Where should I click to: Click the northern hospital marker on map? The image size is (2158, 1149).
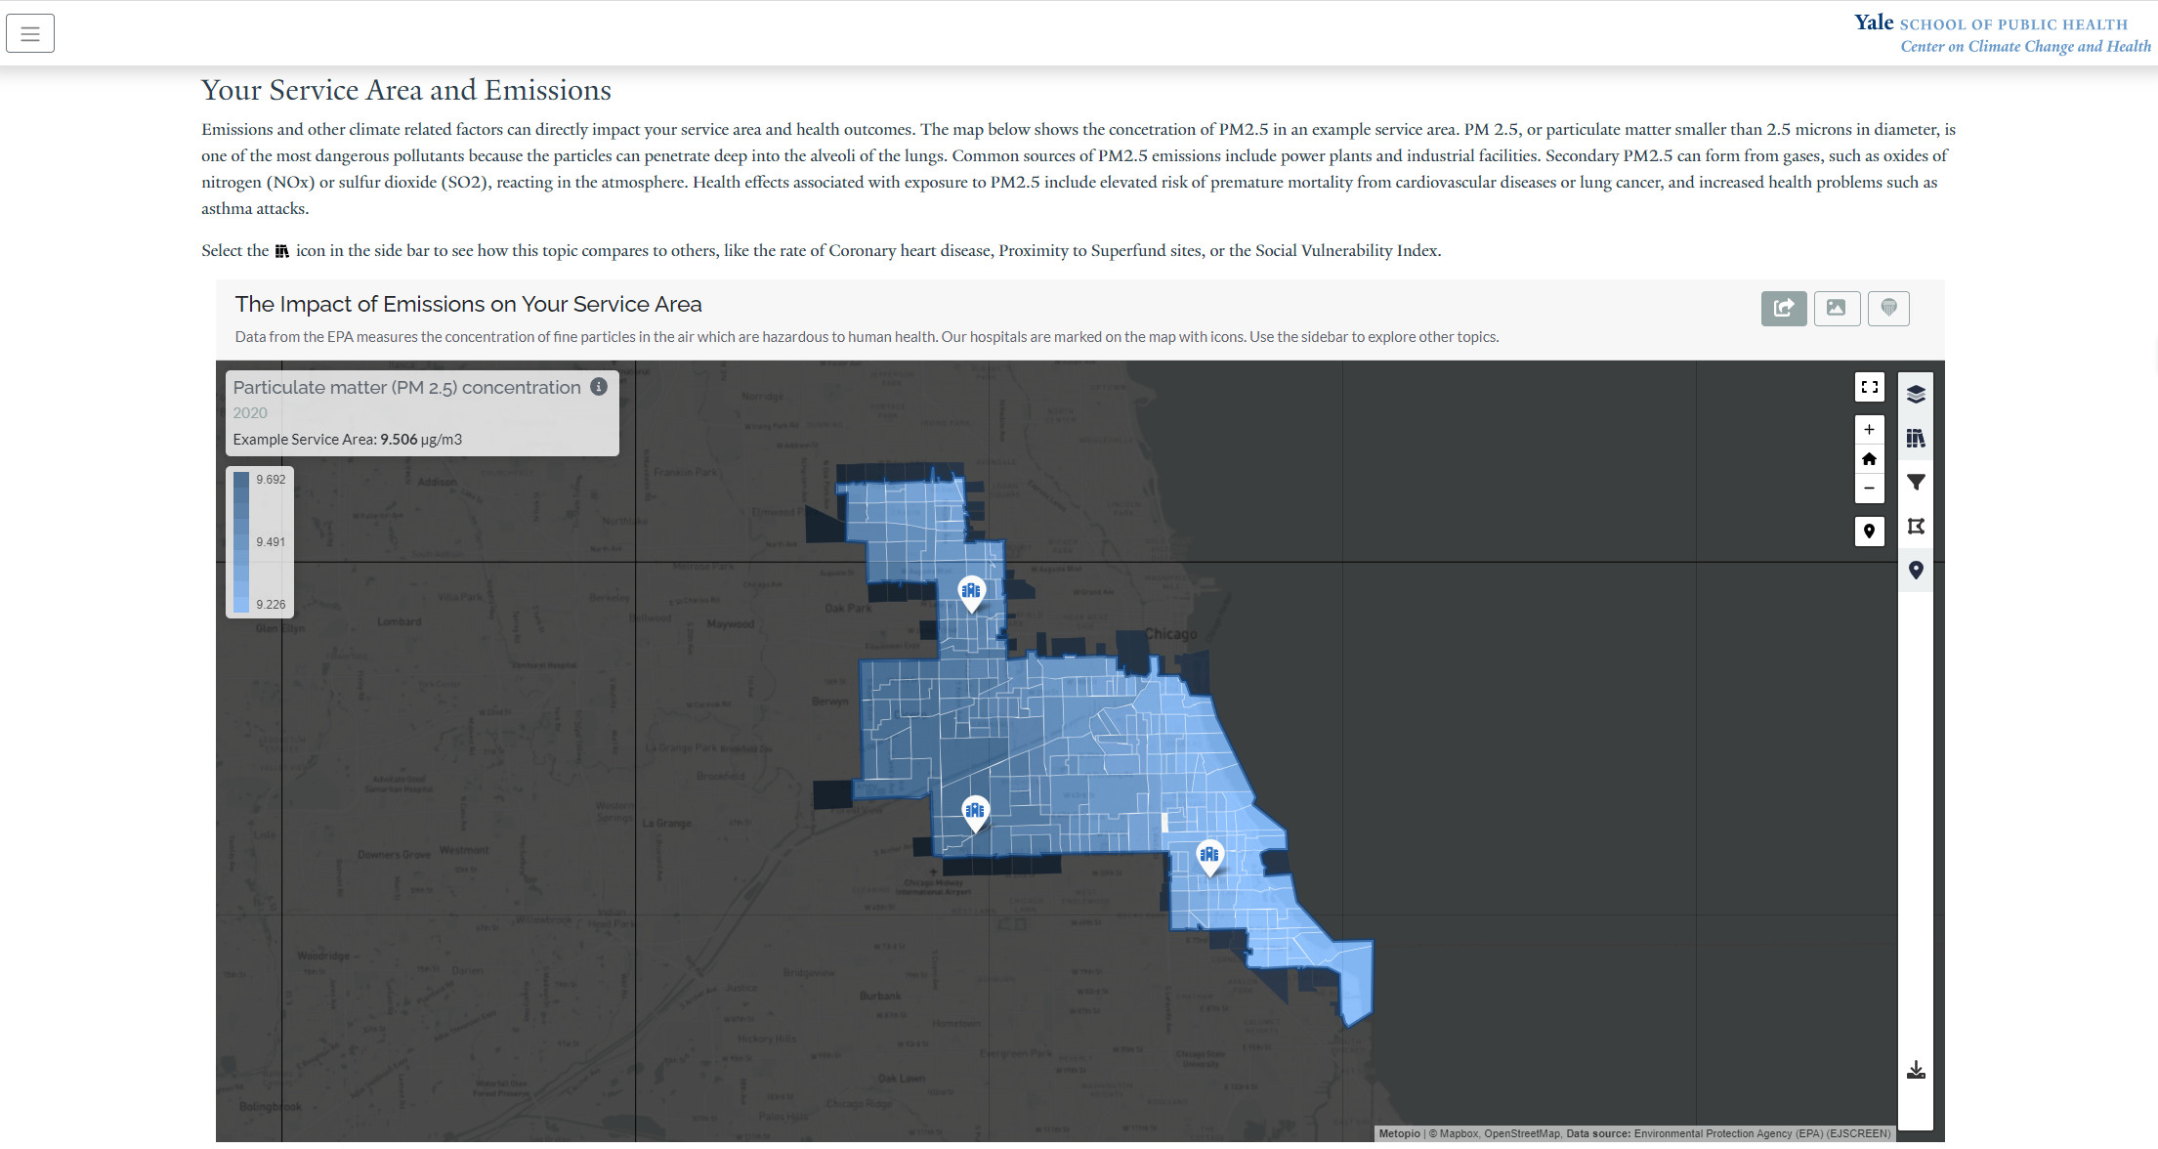(x=970, y=592)
